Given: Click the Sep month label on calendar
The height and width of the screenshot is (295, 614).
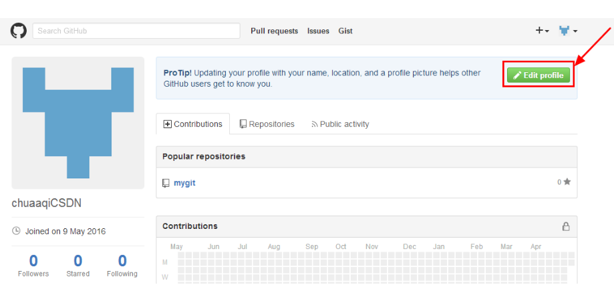Looking at the screenshot, I should point(312,247).
